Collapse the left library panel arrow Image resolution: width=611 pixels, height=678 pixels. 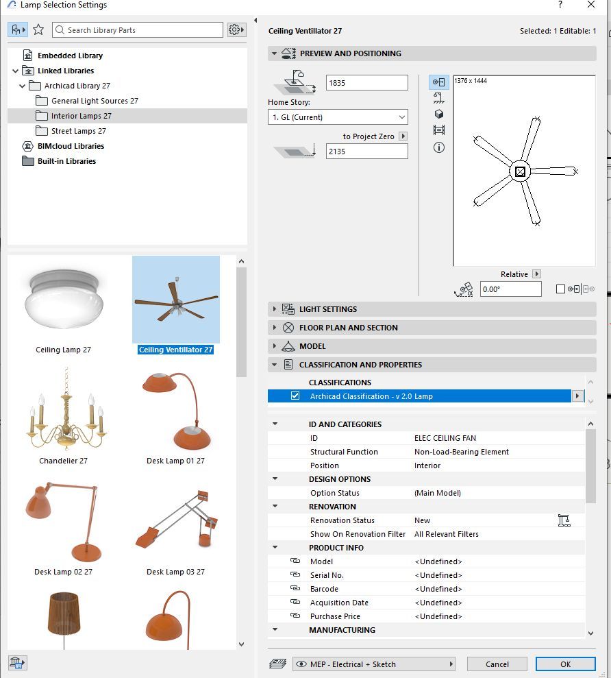click(x=255, y=20)
